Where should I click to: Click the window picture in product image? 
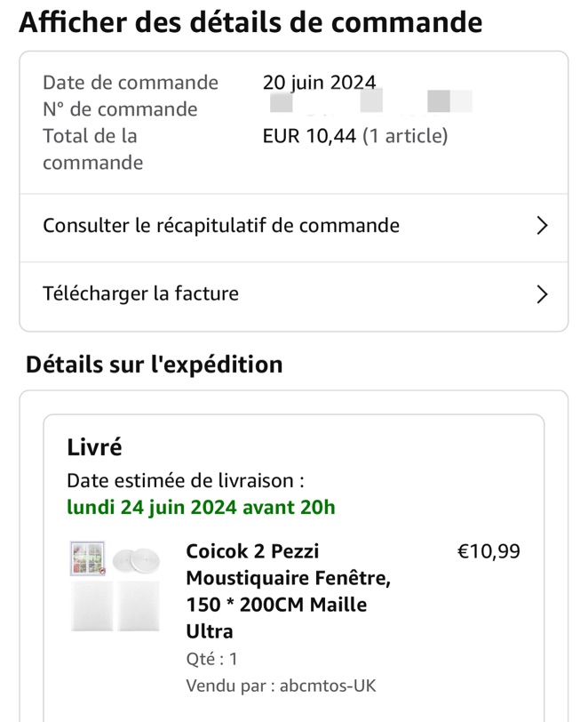pos(88,558)
